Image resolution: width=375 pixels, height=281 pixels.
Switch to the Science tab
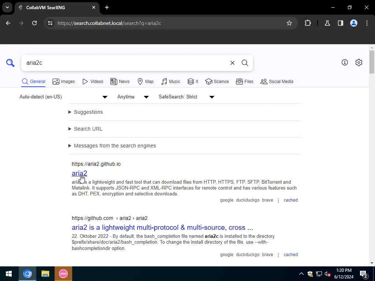pyautogui.click(x=217, y=82)
